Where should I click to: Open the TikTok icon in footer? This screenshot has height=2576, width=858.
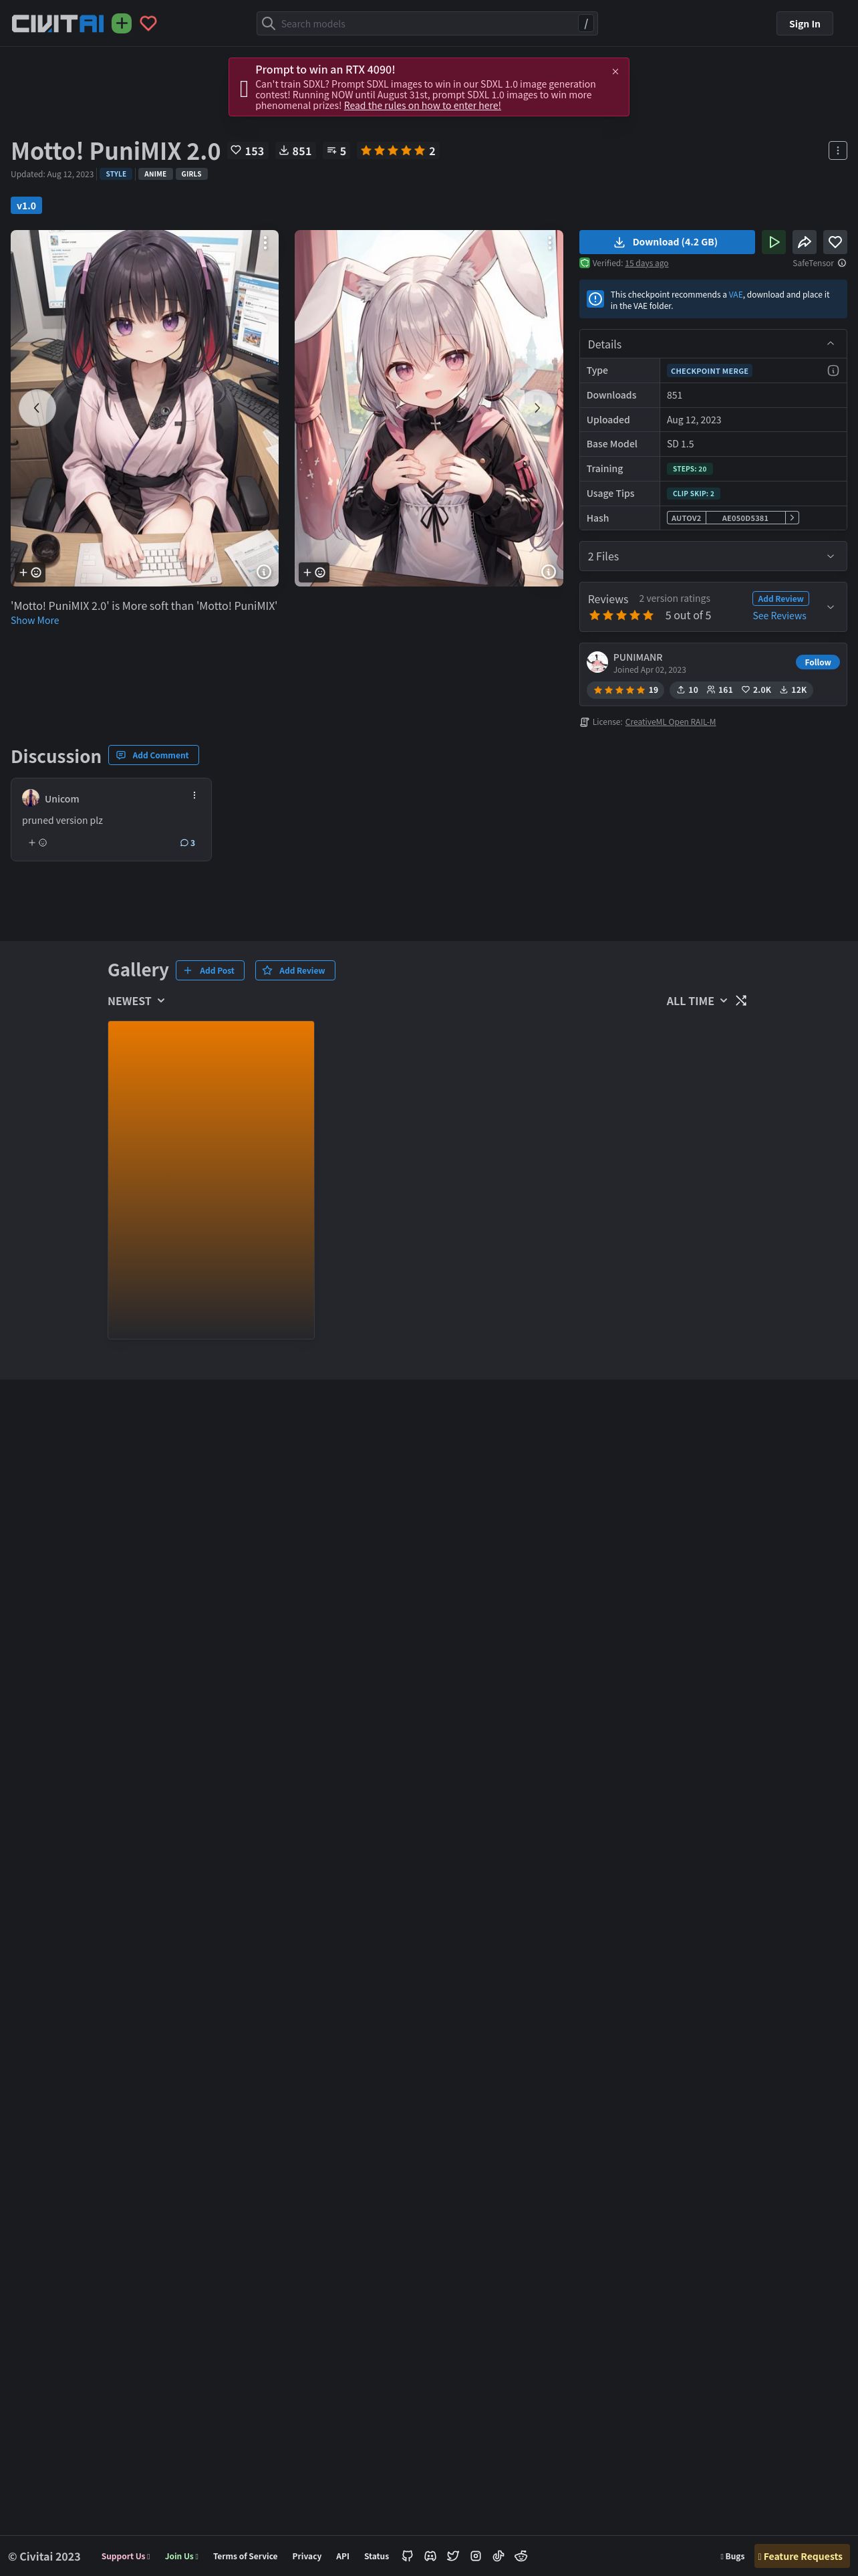(x=498, y=2555)
